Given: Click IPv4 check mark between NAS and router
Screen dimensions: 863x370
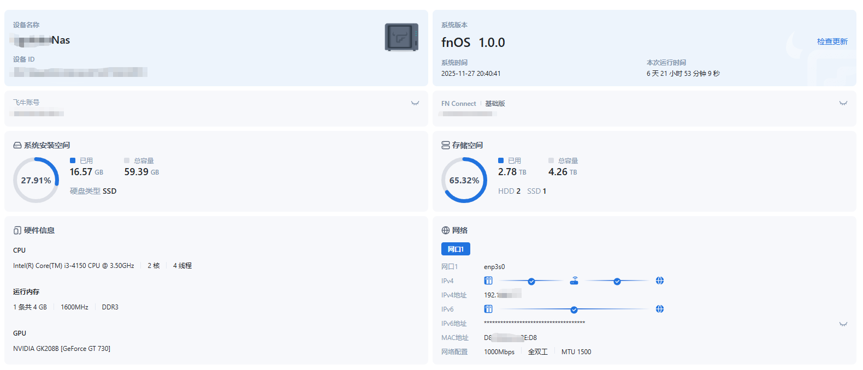Looking at the screenshot, I should click(x=531, y=282).
